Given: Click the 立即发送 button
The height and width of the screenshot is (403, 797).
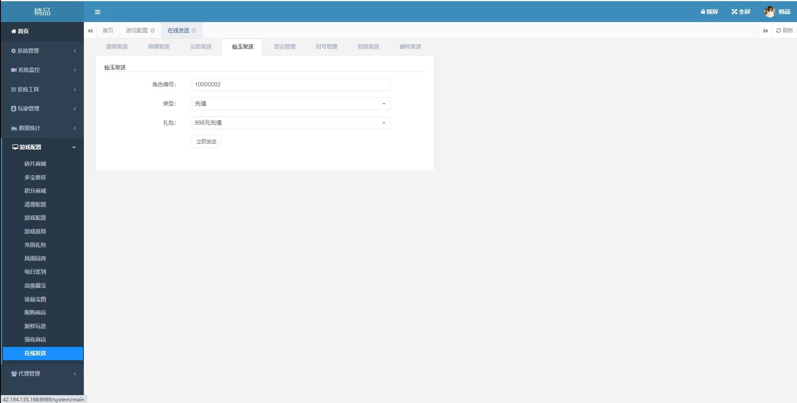Looking at the screenshot, I should tap(206, 142).
